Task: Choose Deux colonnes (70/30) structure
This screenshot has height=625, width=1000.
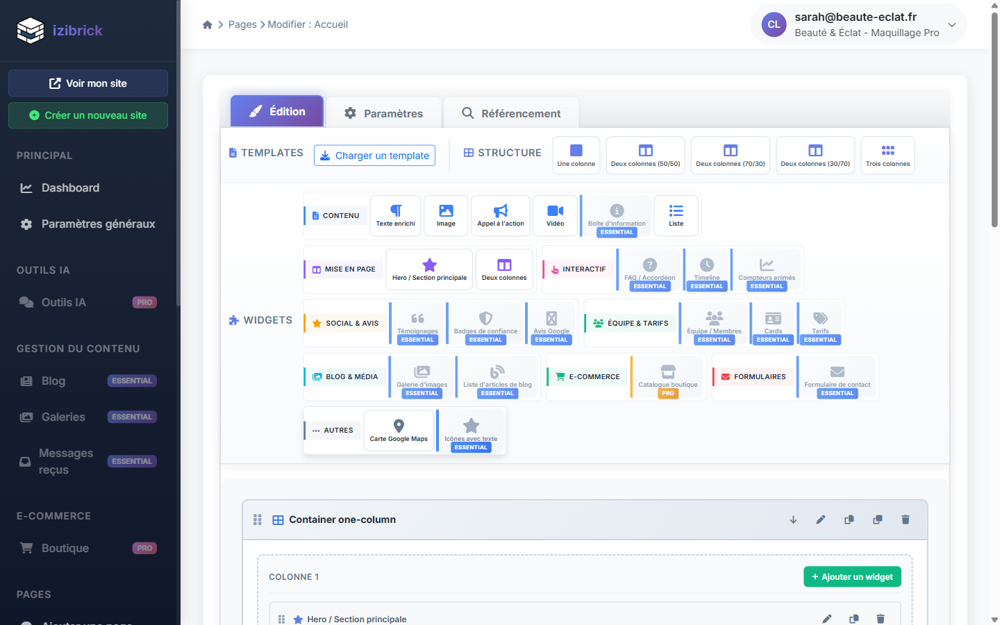Action: [730, 155]
